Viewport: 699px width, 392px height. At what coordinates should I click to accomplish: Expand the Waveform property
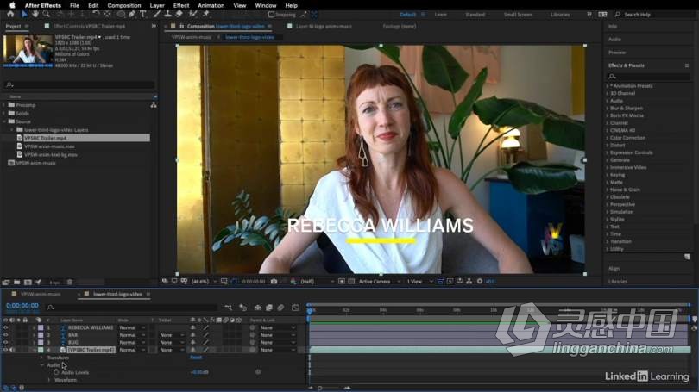point(49,380)
